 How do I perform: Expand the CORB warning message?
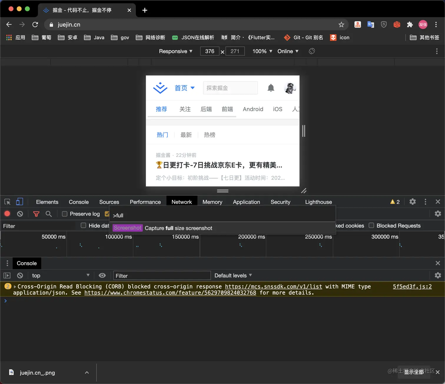point(15,286)
